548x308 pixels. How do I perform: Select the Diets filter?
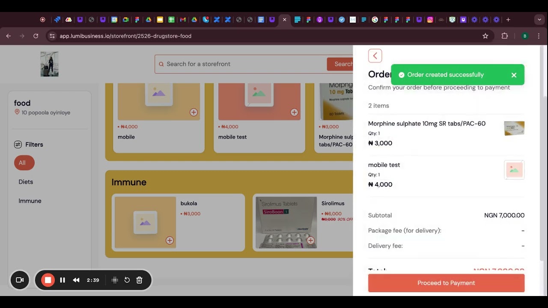[x=26, y=182]
